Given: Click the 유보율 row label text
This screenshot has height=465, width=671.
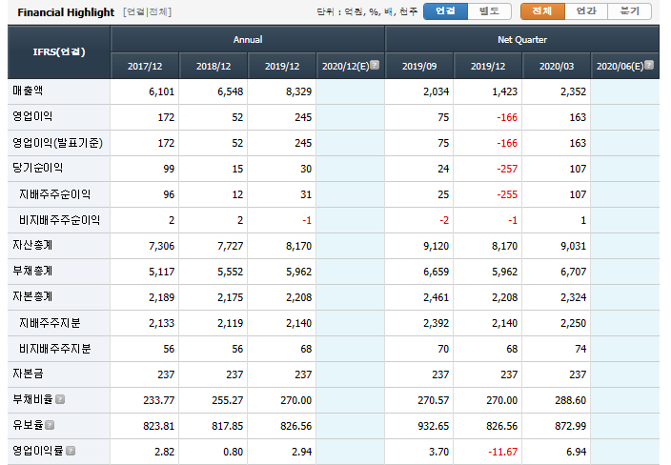Looking at the screenshot, I should pos(28,425).
